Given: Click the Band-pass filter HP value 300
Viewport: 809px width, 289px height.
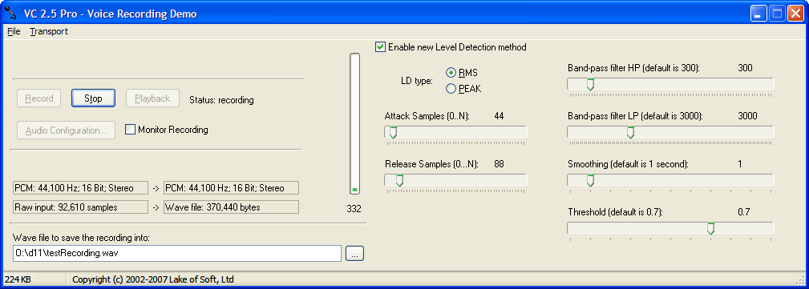Looking at the screenshot, I should coord(745,68).
